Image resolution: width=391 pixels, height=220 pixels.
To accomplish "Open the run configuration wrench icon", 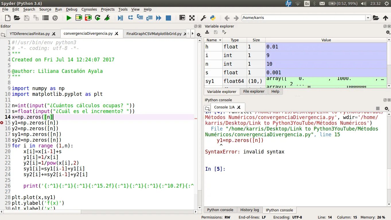I will coord(107,18).
